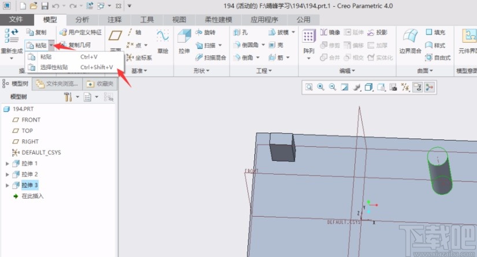Screen dimensions: 477x257
Task: Click User-Defined Feature (用户定义特征)
Action: point(80,32)
